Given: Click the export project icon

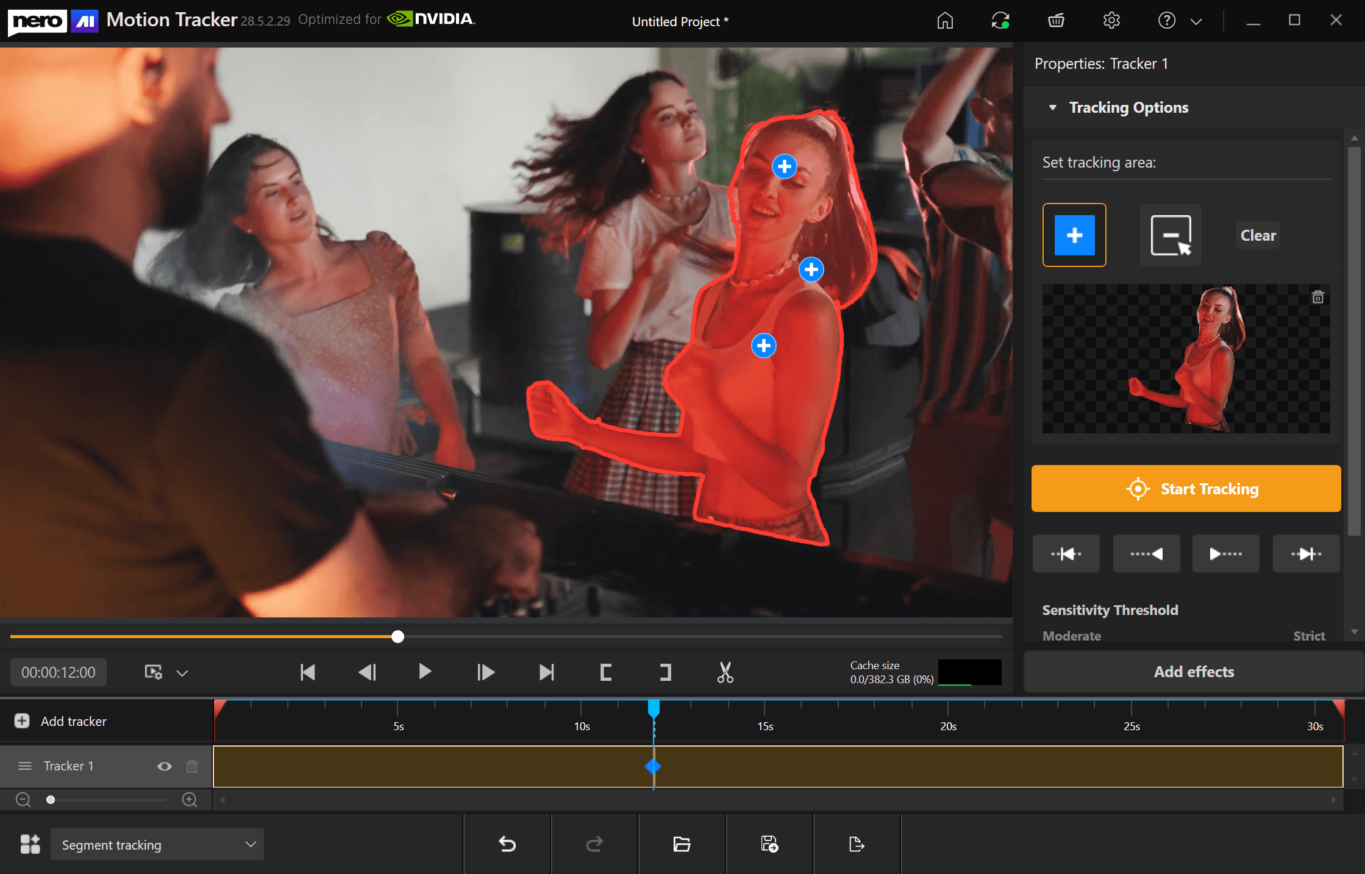Looking at the screenshot, I should [857, 844].
